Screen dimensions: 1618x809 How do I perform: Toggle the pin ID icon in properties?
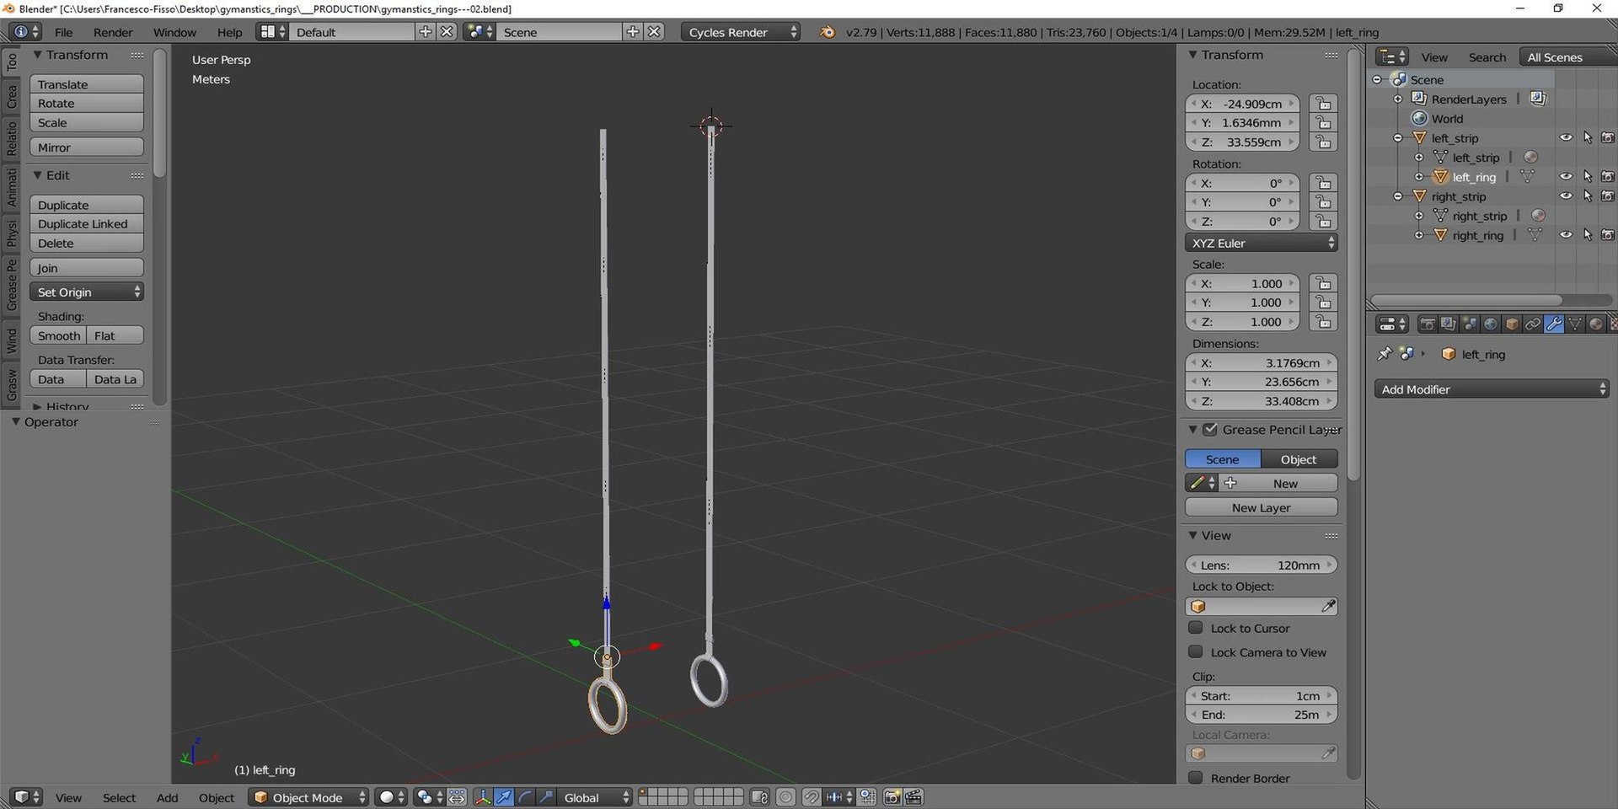pyautogui.click(x=1385, y=354)
